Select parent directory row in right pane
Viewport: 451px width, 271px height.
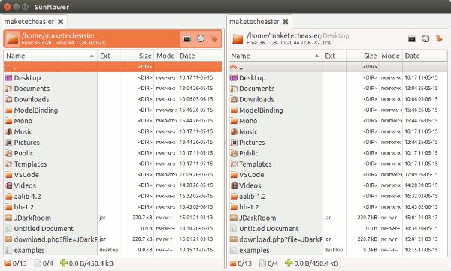tap(338, 67)
